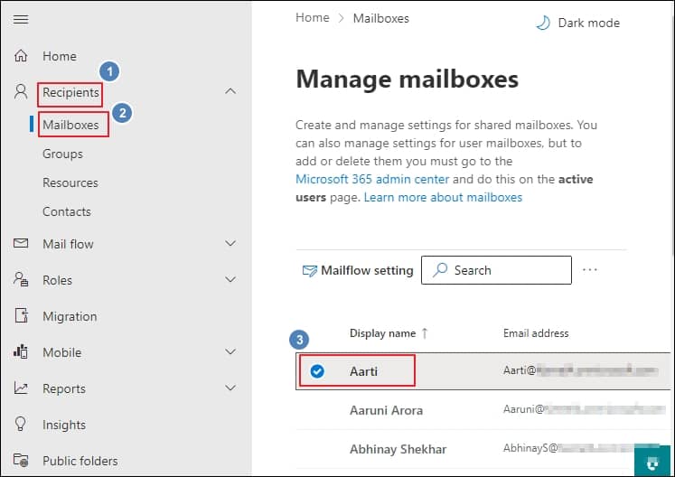
Task: Click the Public folders icon
Action: [21, 460]
